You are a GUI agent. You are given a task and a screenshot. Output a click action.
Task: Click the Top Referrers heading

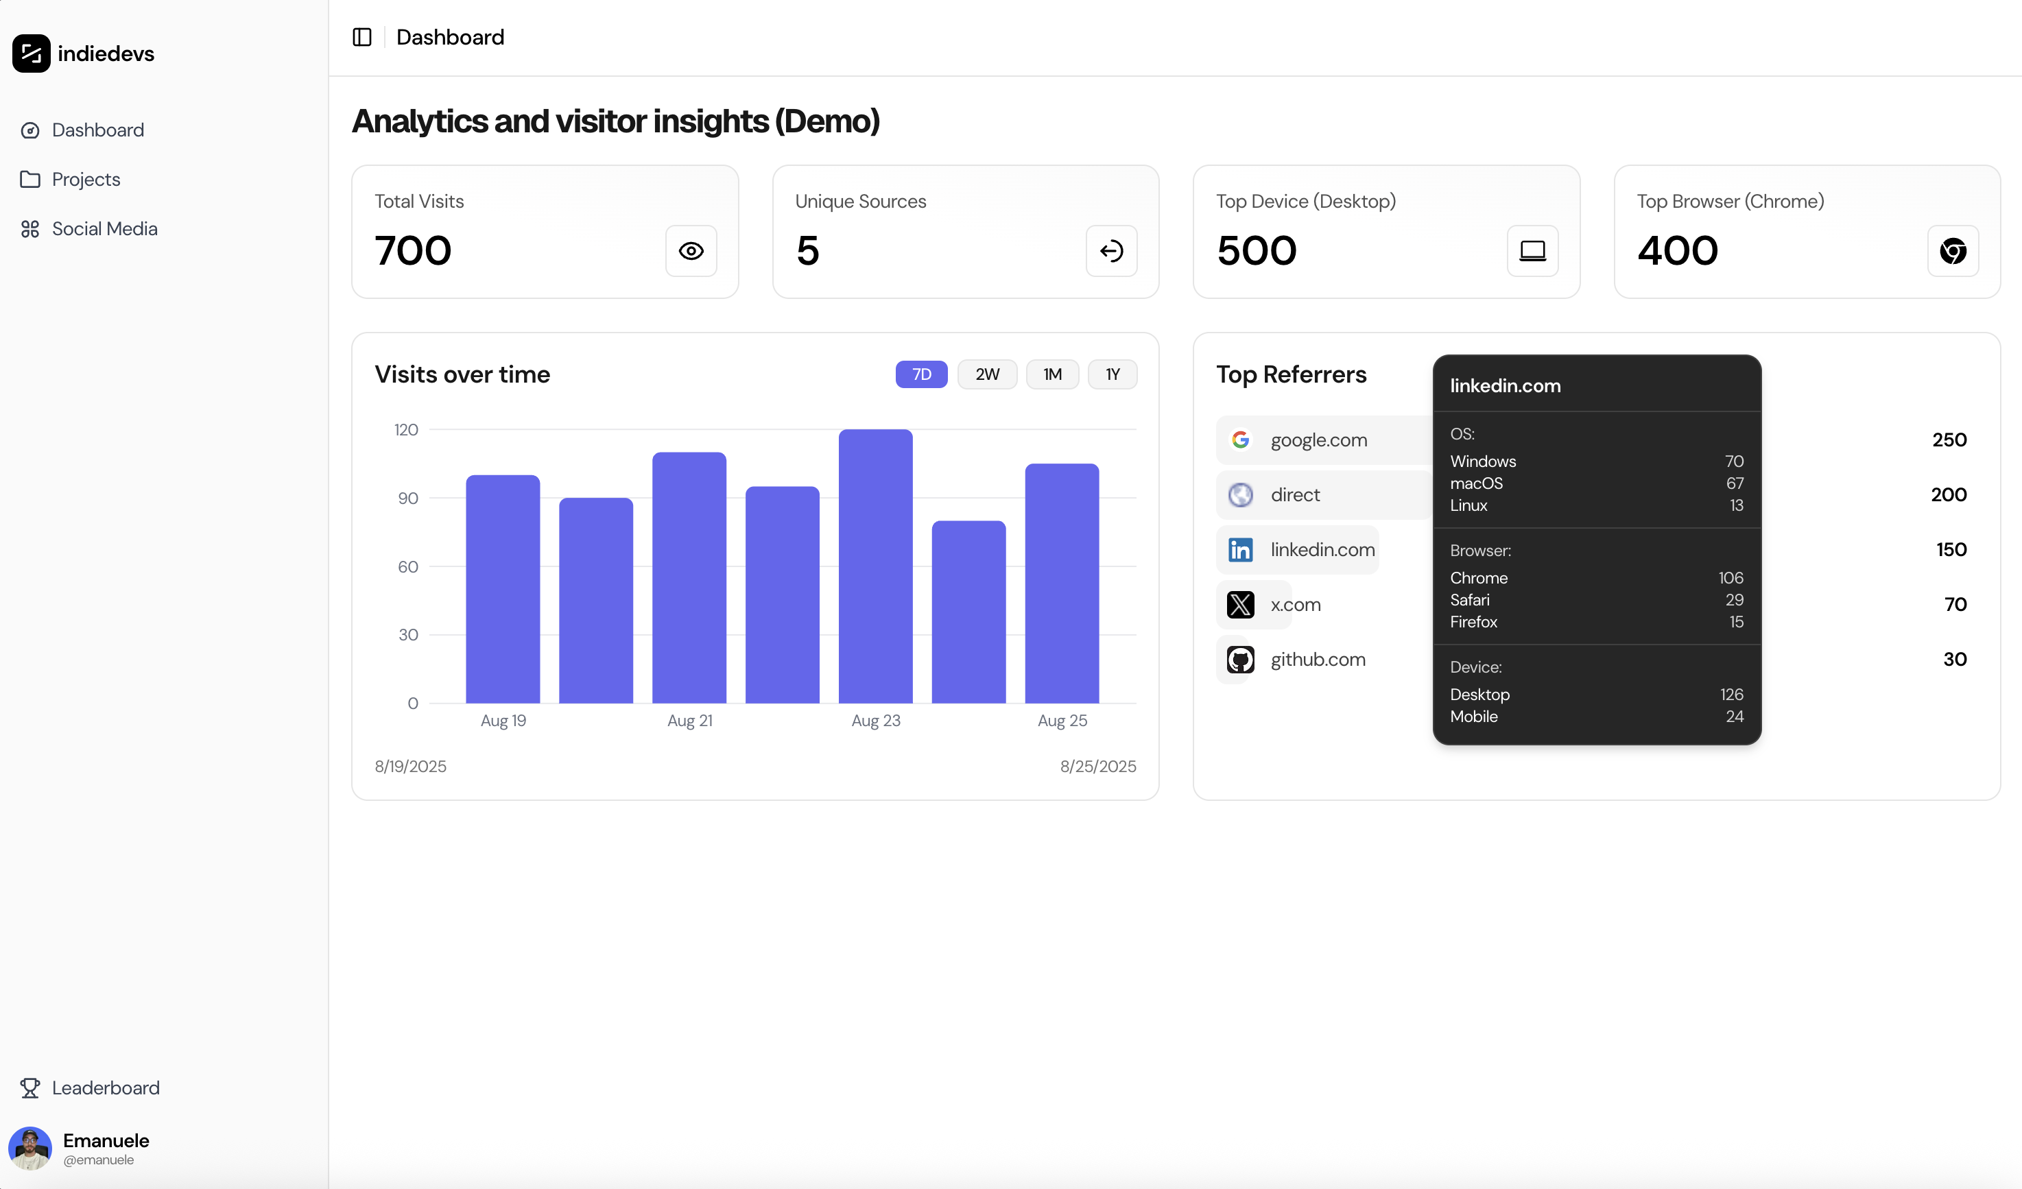click(1291, 374)
